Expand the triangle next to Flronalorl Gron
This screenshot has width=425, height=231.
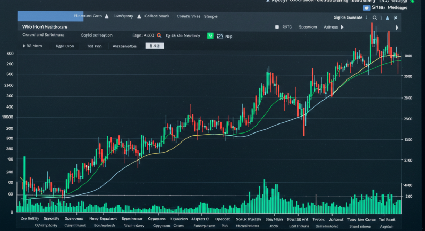click(107, 16)
